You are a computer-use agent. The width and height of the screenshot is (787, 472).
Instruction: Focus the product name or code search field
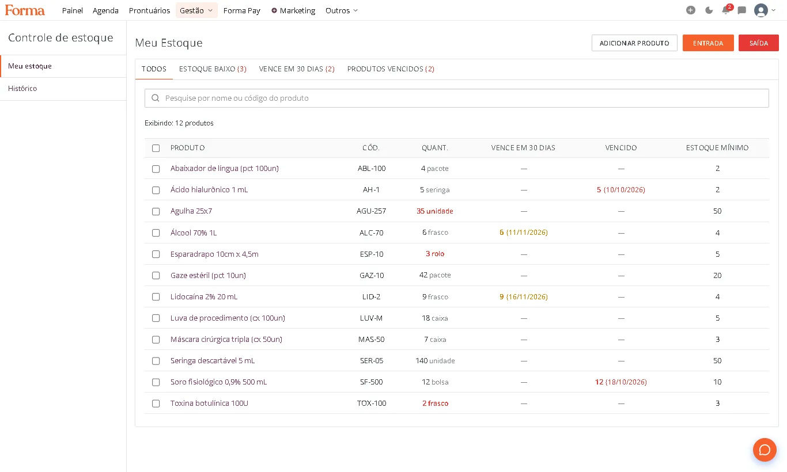tap(457, 98)
